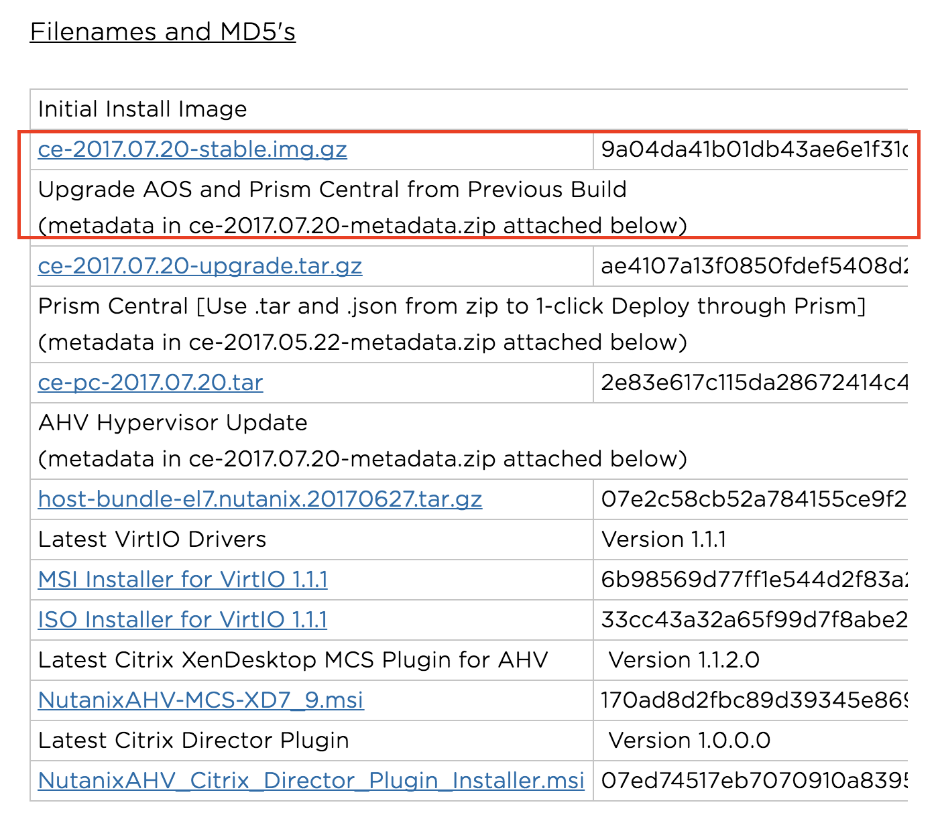Open the ce-2017.07.20-stable.img.gz download link
This screenshot has width=940, height=823.
coord(192,149)
